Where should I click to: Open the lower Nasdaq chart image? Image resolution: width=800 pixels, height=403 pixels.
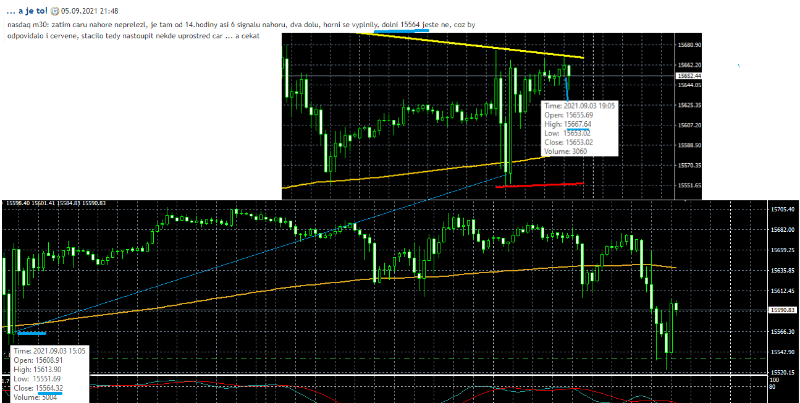[x=400, y=301]
